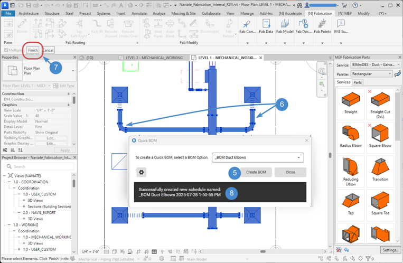
Task: Open the [N] MEP ribbon tab
Action: click(x=345, y=13)
